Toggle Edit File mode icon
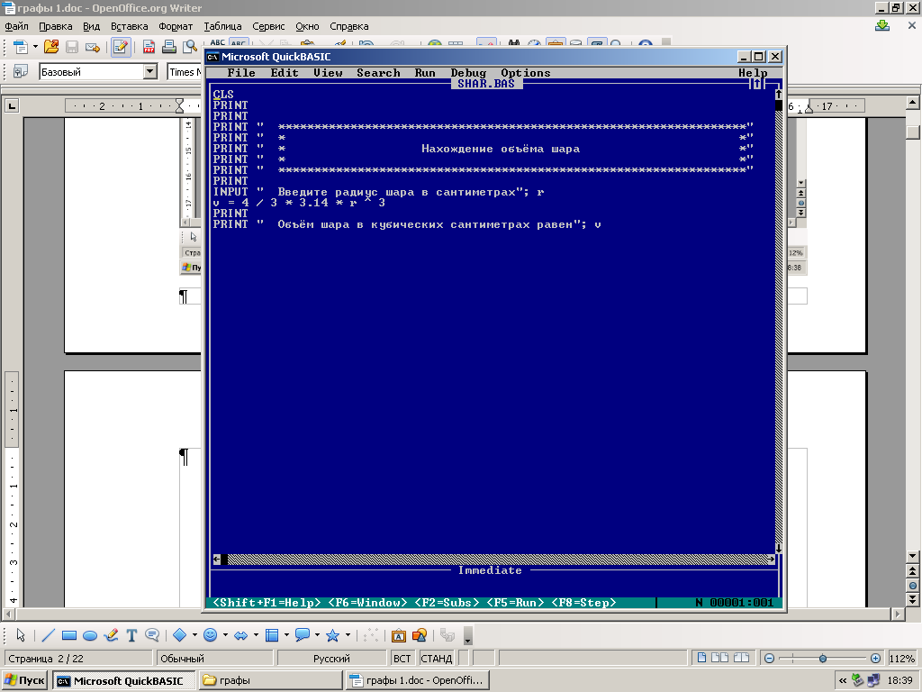 (x=122, y=47)
